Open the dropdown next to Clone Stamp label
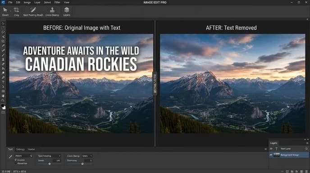 pyautogui.click(x=87, y=156)
